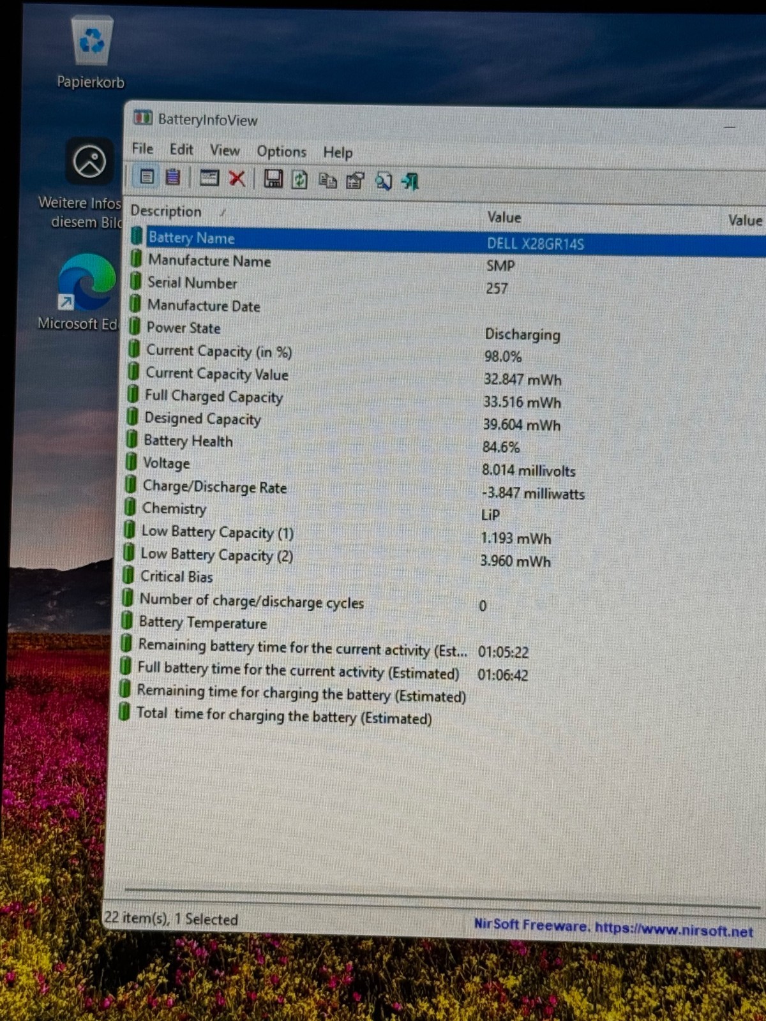
Task: Click the -3.847 milliwatts value
Action: [x=533, y=493]
